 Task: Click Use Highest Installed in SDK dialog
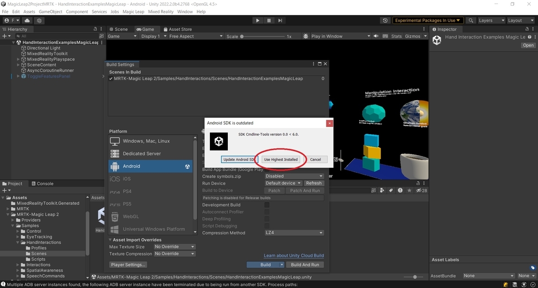[281, 160]
